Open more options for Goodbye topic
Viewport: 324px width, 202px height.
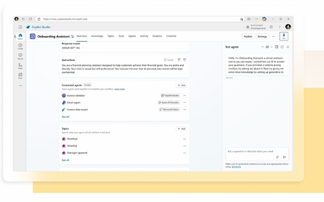(185, 139)
